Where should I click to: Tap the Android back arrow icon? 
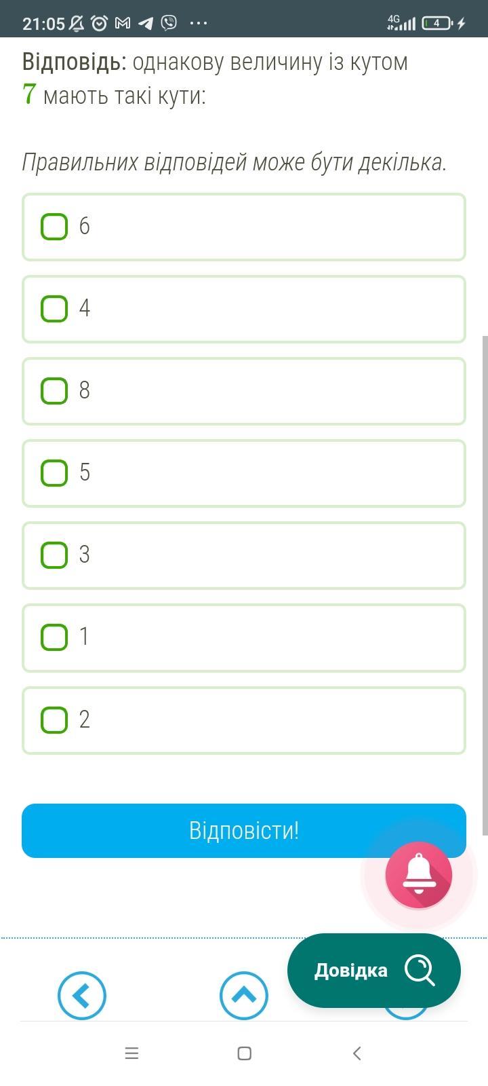[x=357, y=1053]
